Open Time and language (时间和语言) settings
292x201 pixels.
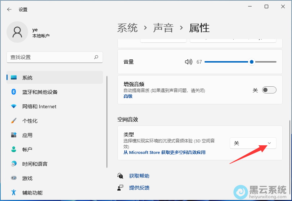click(x=35, y=164)
